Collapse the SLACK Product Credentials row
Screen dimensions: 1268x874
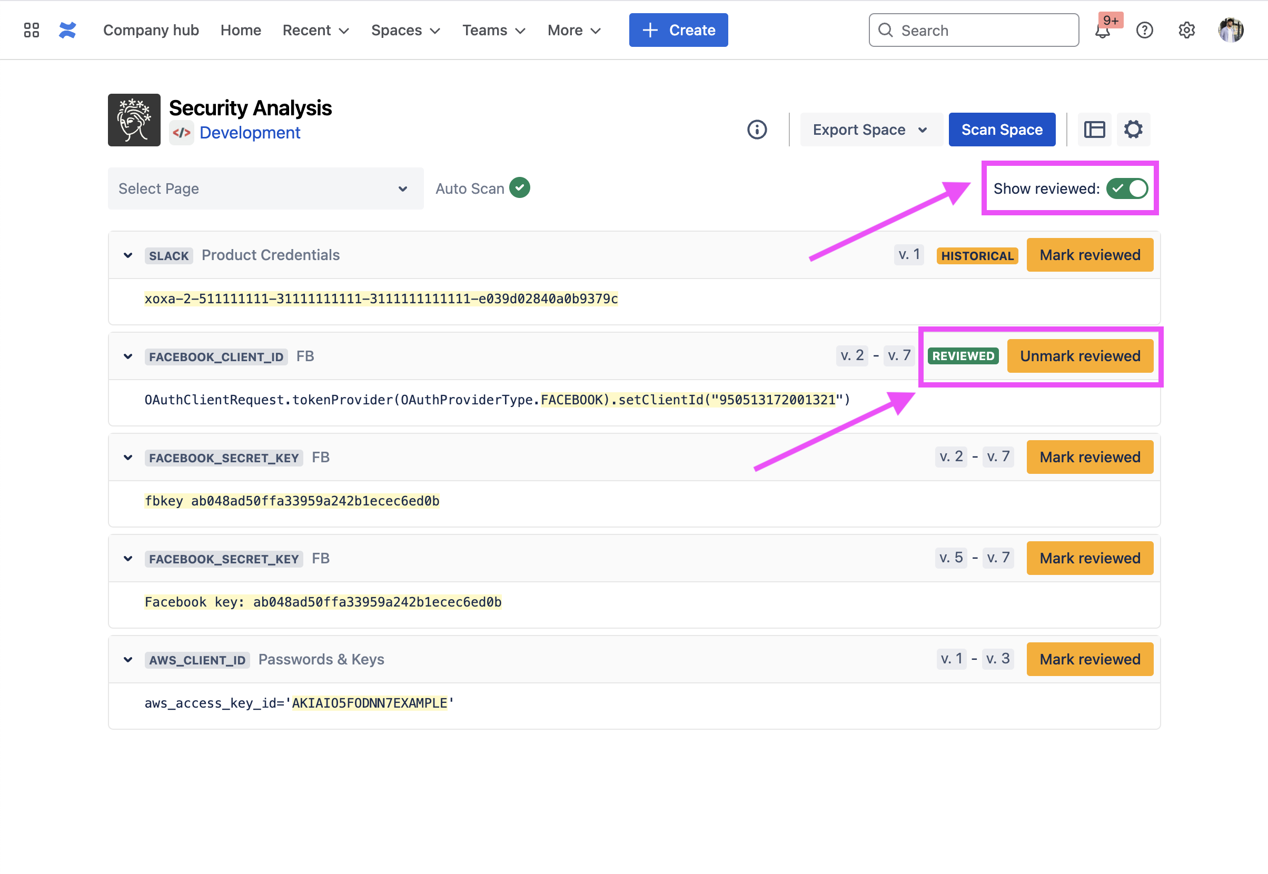point(128,255)
